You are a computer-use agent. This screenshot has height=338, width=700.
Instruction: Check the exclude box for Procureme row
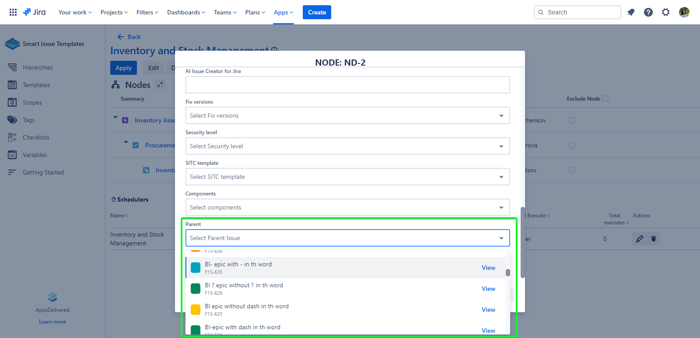572,145
